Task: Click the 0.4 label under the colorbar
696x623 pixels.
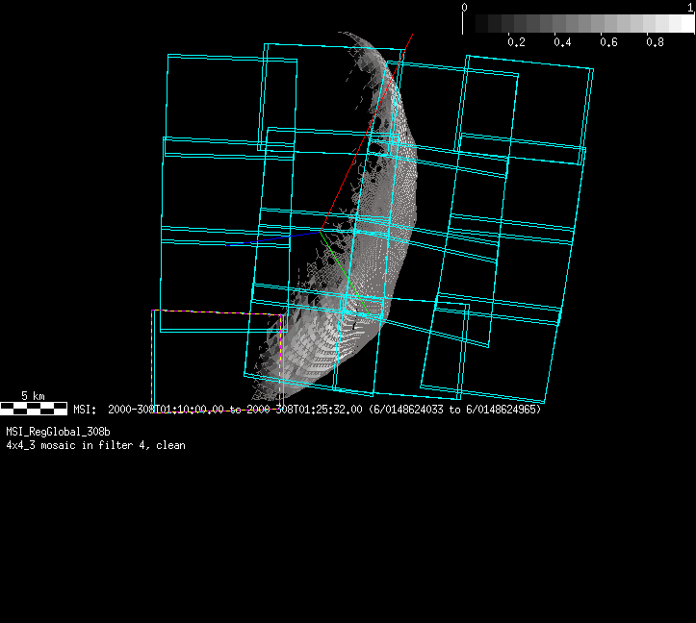Action: tap(562, 43)
